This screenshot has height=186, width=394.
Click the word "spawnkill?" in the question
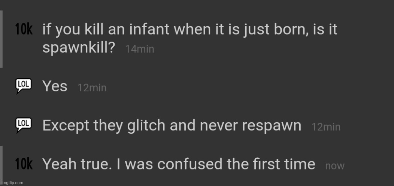pos(78,48)
